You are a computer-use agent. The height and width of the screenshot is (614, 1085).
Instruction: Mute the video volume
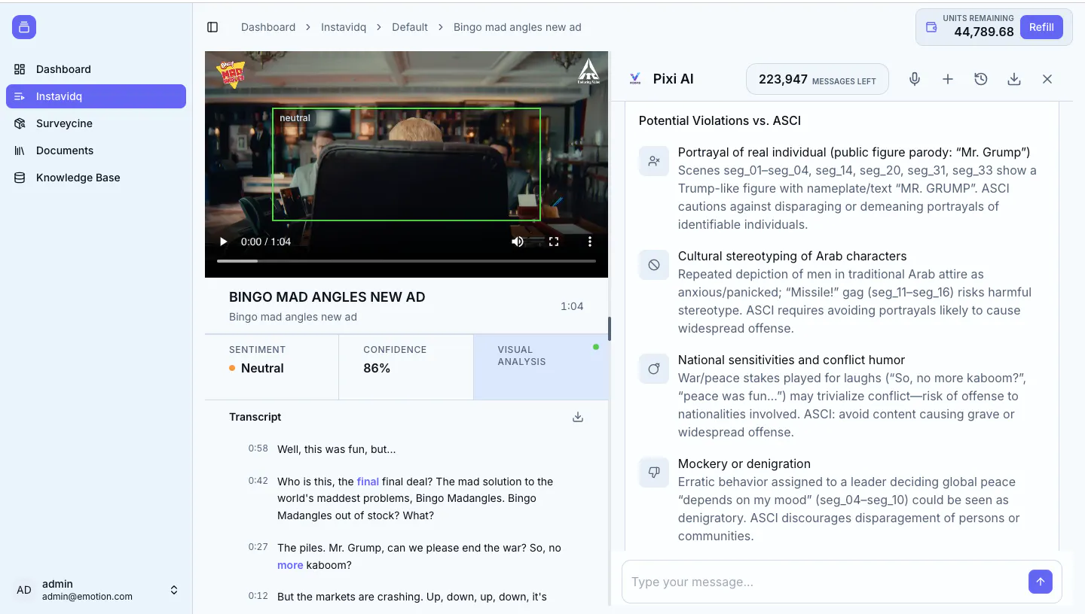tap(518, 242)
